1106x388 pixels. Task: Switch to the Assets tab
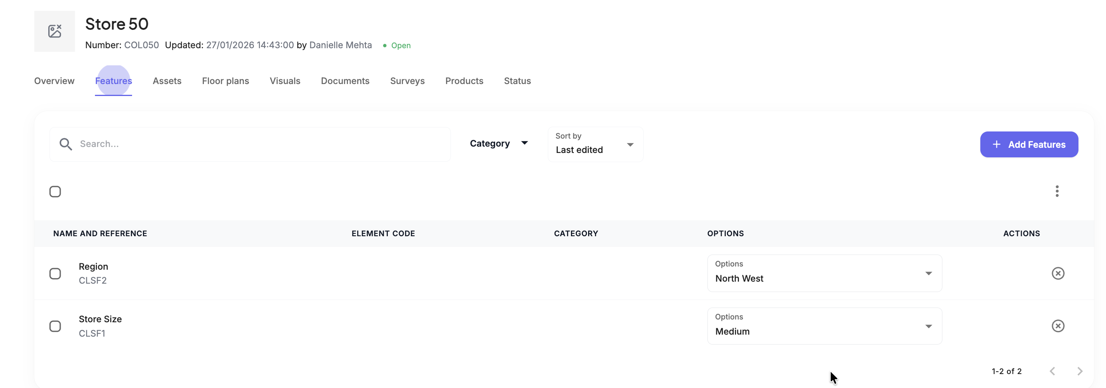(167, 80)
